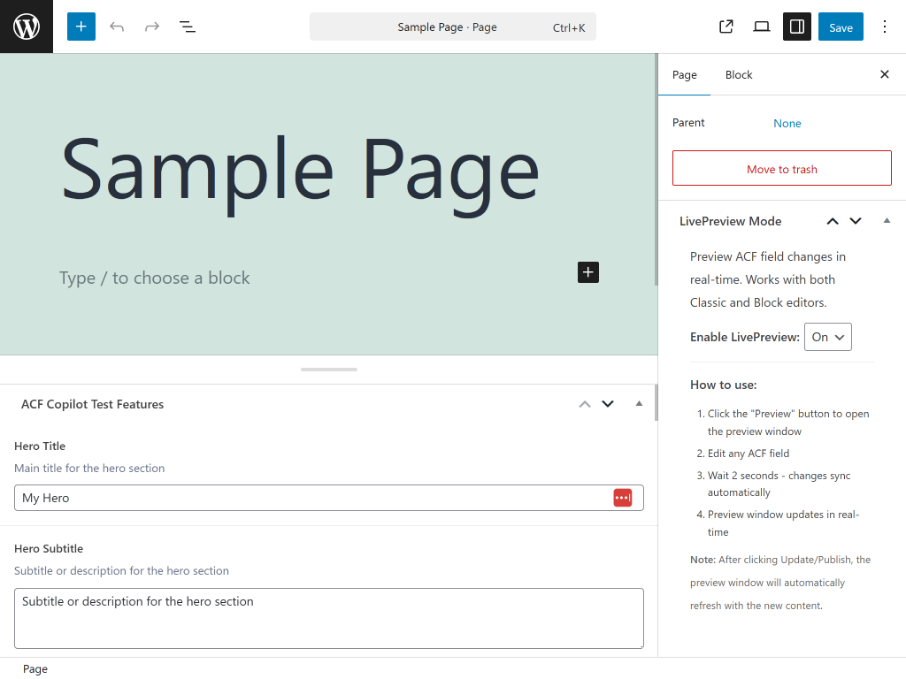
Task: Click the black add block button in canvas
Action: [588, 271]
